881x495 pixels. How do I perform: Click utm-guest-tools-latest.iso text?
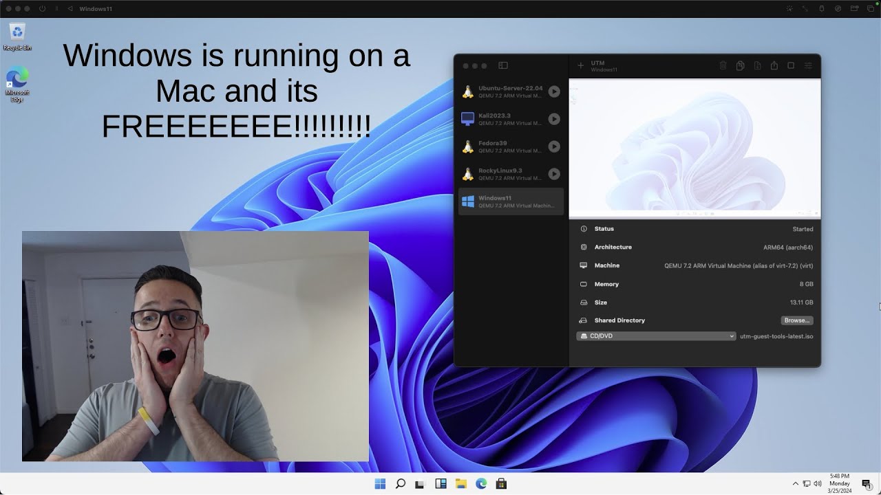pyautogui.click(x=776, y=336)
